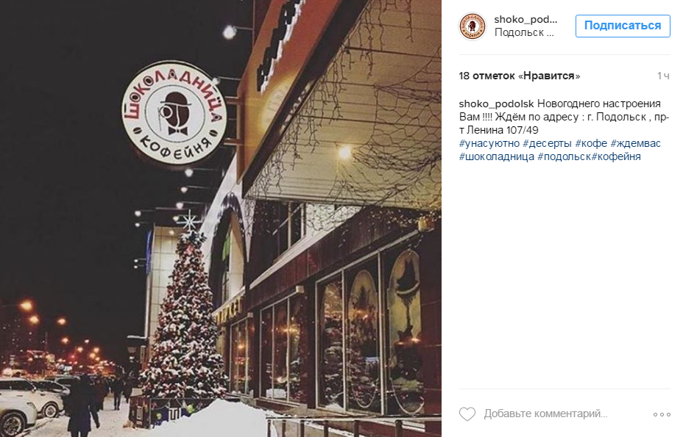
Task: Open the shoko_podolsk username in the caption
Action: [x=496, y=104]
